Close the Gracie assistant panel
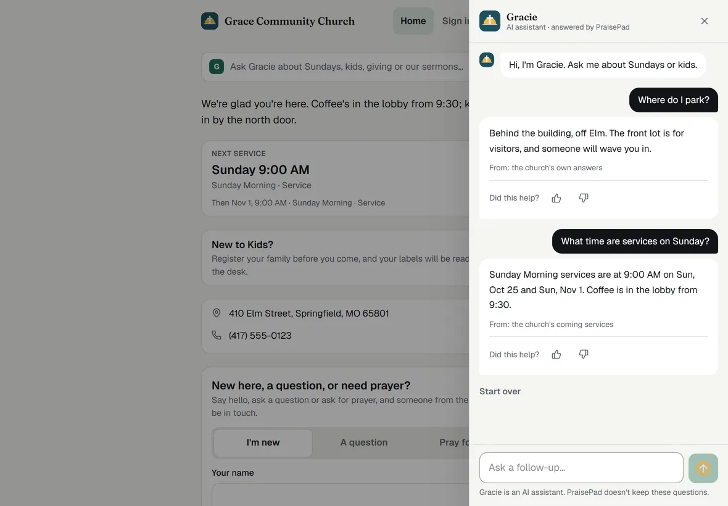 [x=705, y=21]
